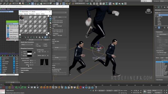Screen dimensions: 168x94
Task: Expand the SuperSampling rollout
Action: (x=25, y=70)
